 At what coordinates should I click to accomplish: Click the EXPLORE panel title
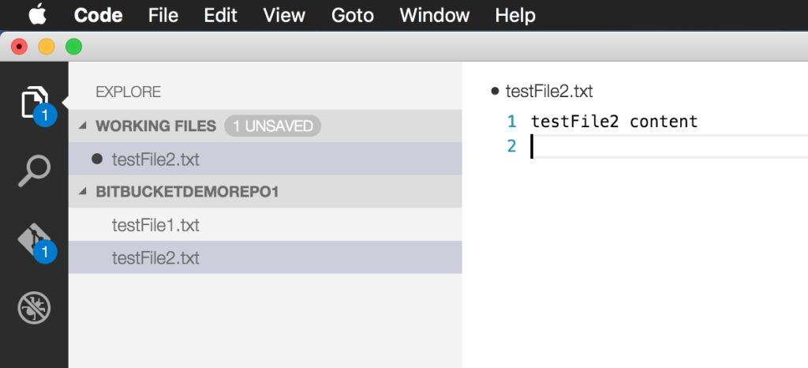[x=129, y=92]
